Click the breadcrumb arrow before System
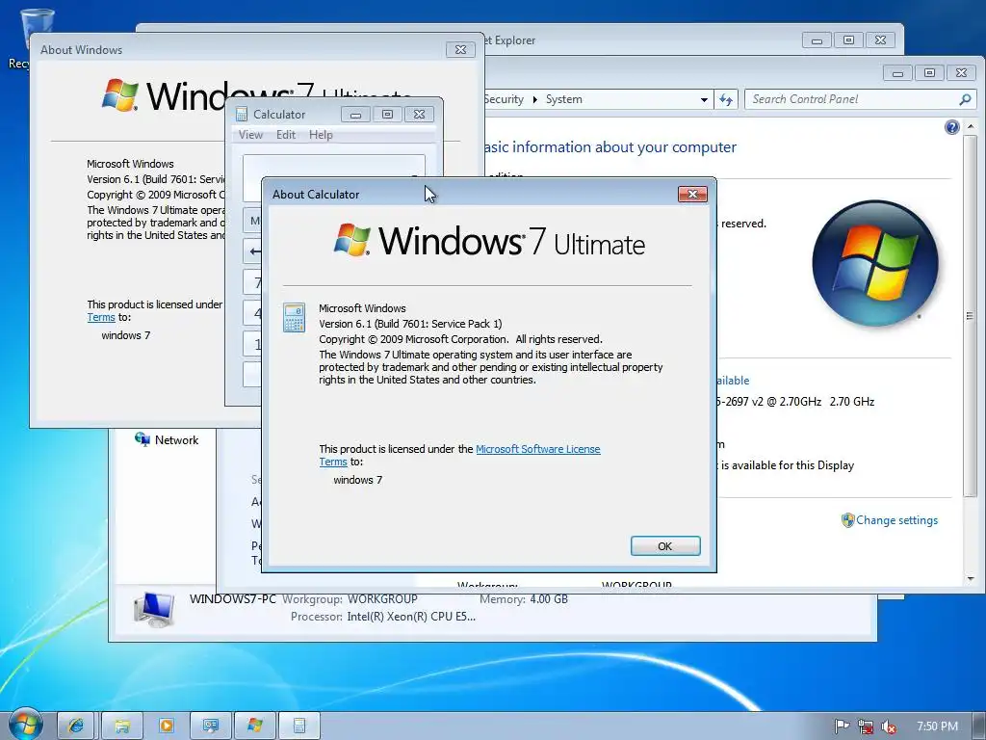Viewport: 986px width, 740px height. [534, 99]
